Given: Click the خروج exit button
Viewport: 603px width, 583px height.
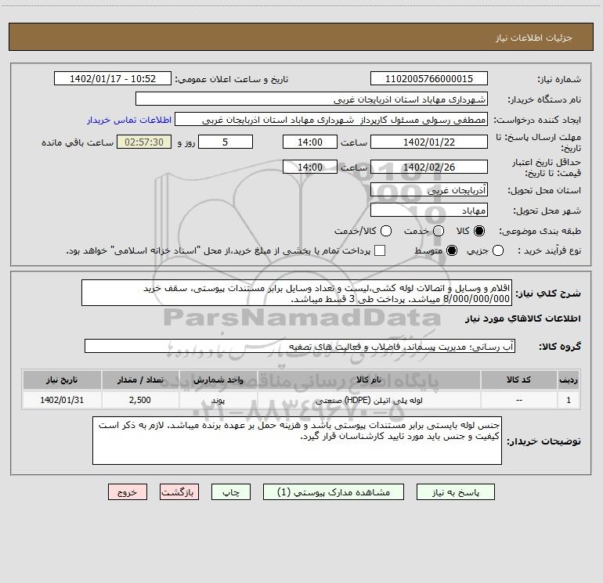Looking at the screenshot, I should [128, 492].
